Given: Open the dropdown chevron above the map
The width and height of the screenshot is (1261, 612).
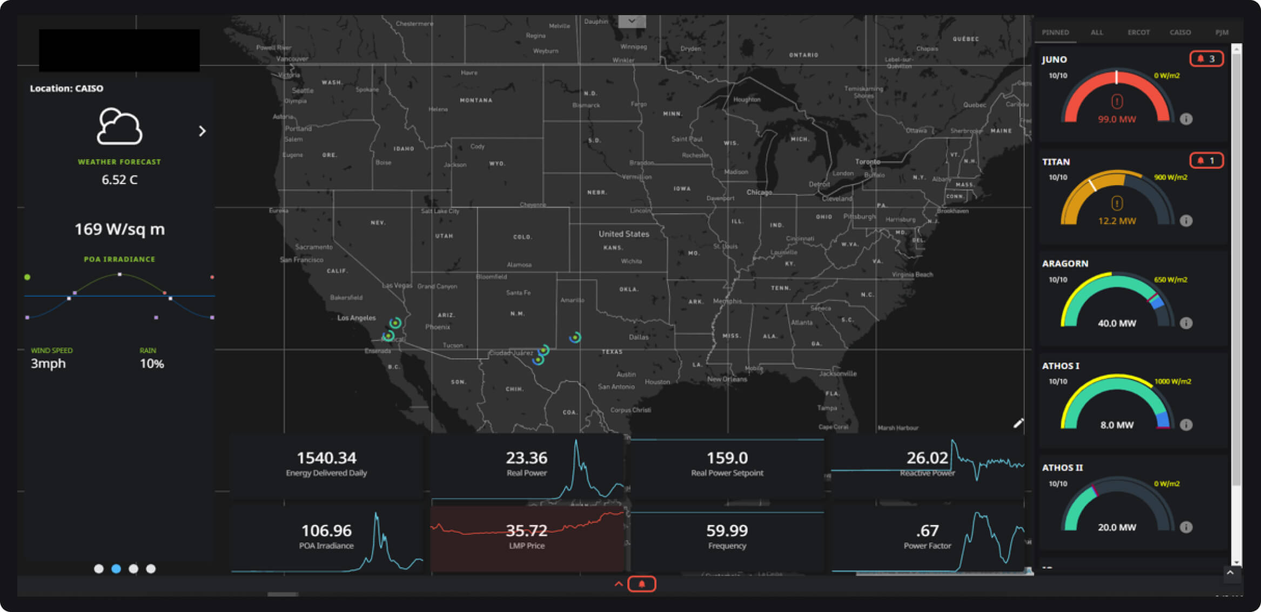Looking at the screenshot, I should pyautogui.click(x=631, y=22).
